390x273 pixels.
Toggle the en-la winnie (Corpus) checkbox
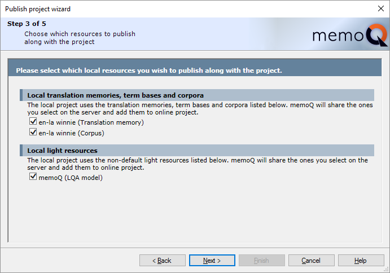33,133
